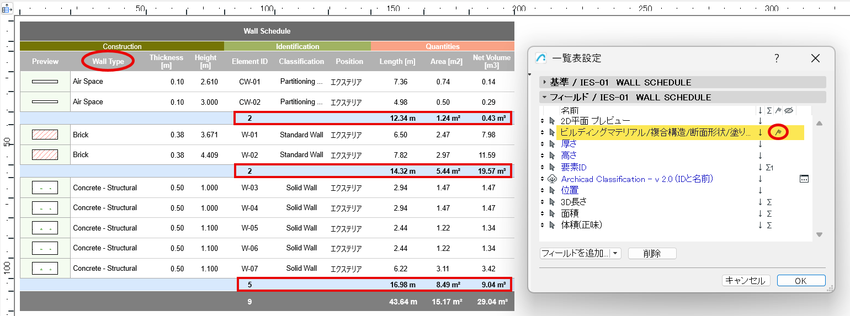850x316 pixels.
Task: Click the Identification group header
Action: pyautogui.click(x=297, y=46)
